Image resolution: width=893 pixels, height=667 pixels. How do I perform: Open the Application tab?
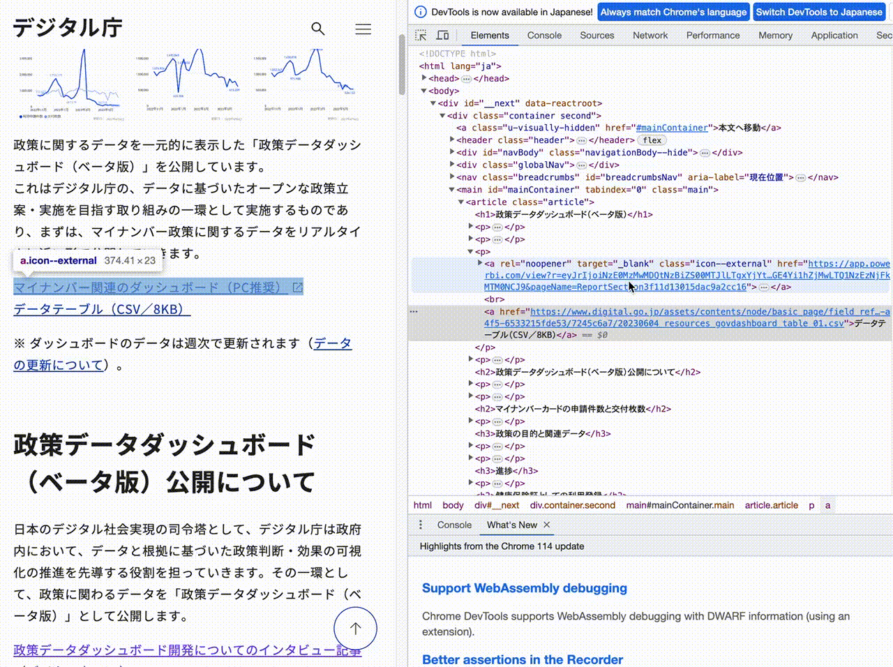[x=834, y=35]
